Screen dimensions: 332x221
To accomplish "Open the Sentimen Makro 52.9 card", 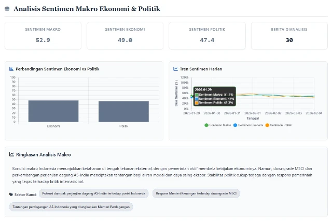I will [43, 35].
